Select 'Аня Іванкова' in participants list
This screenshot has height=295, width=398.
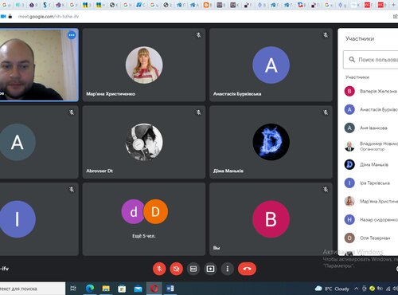pyautogui.click(x=370, y=128)
